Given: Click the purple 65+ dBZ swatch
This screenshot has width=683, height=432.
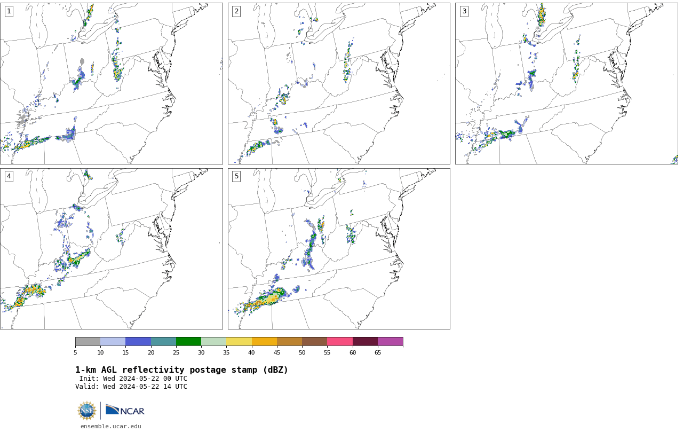Looking at the screenshot, I should click(x=390, y=342).
